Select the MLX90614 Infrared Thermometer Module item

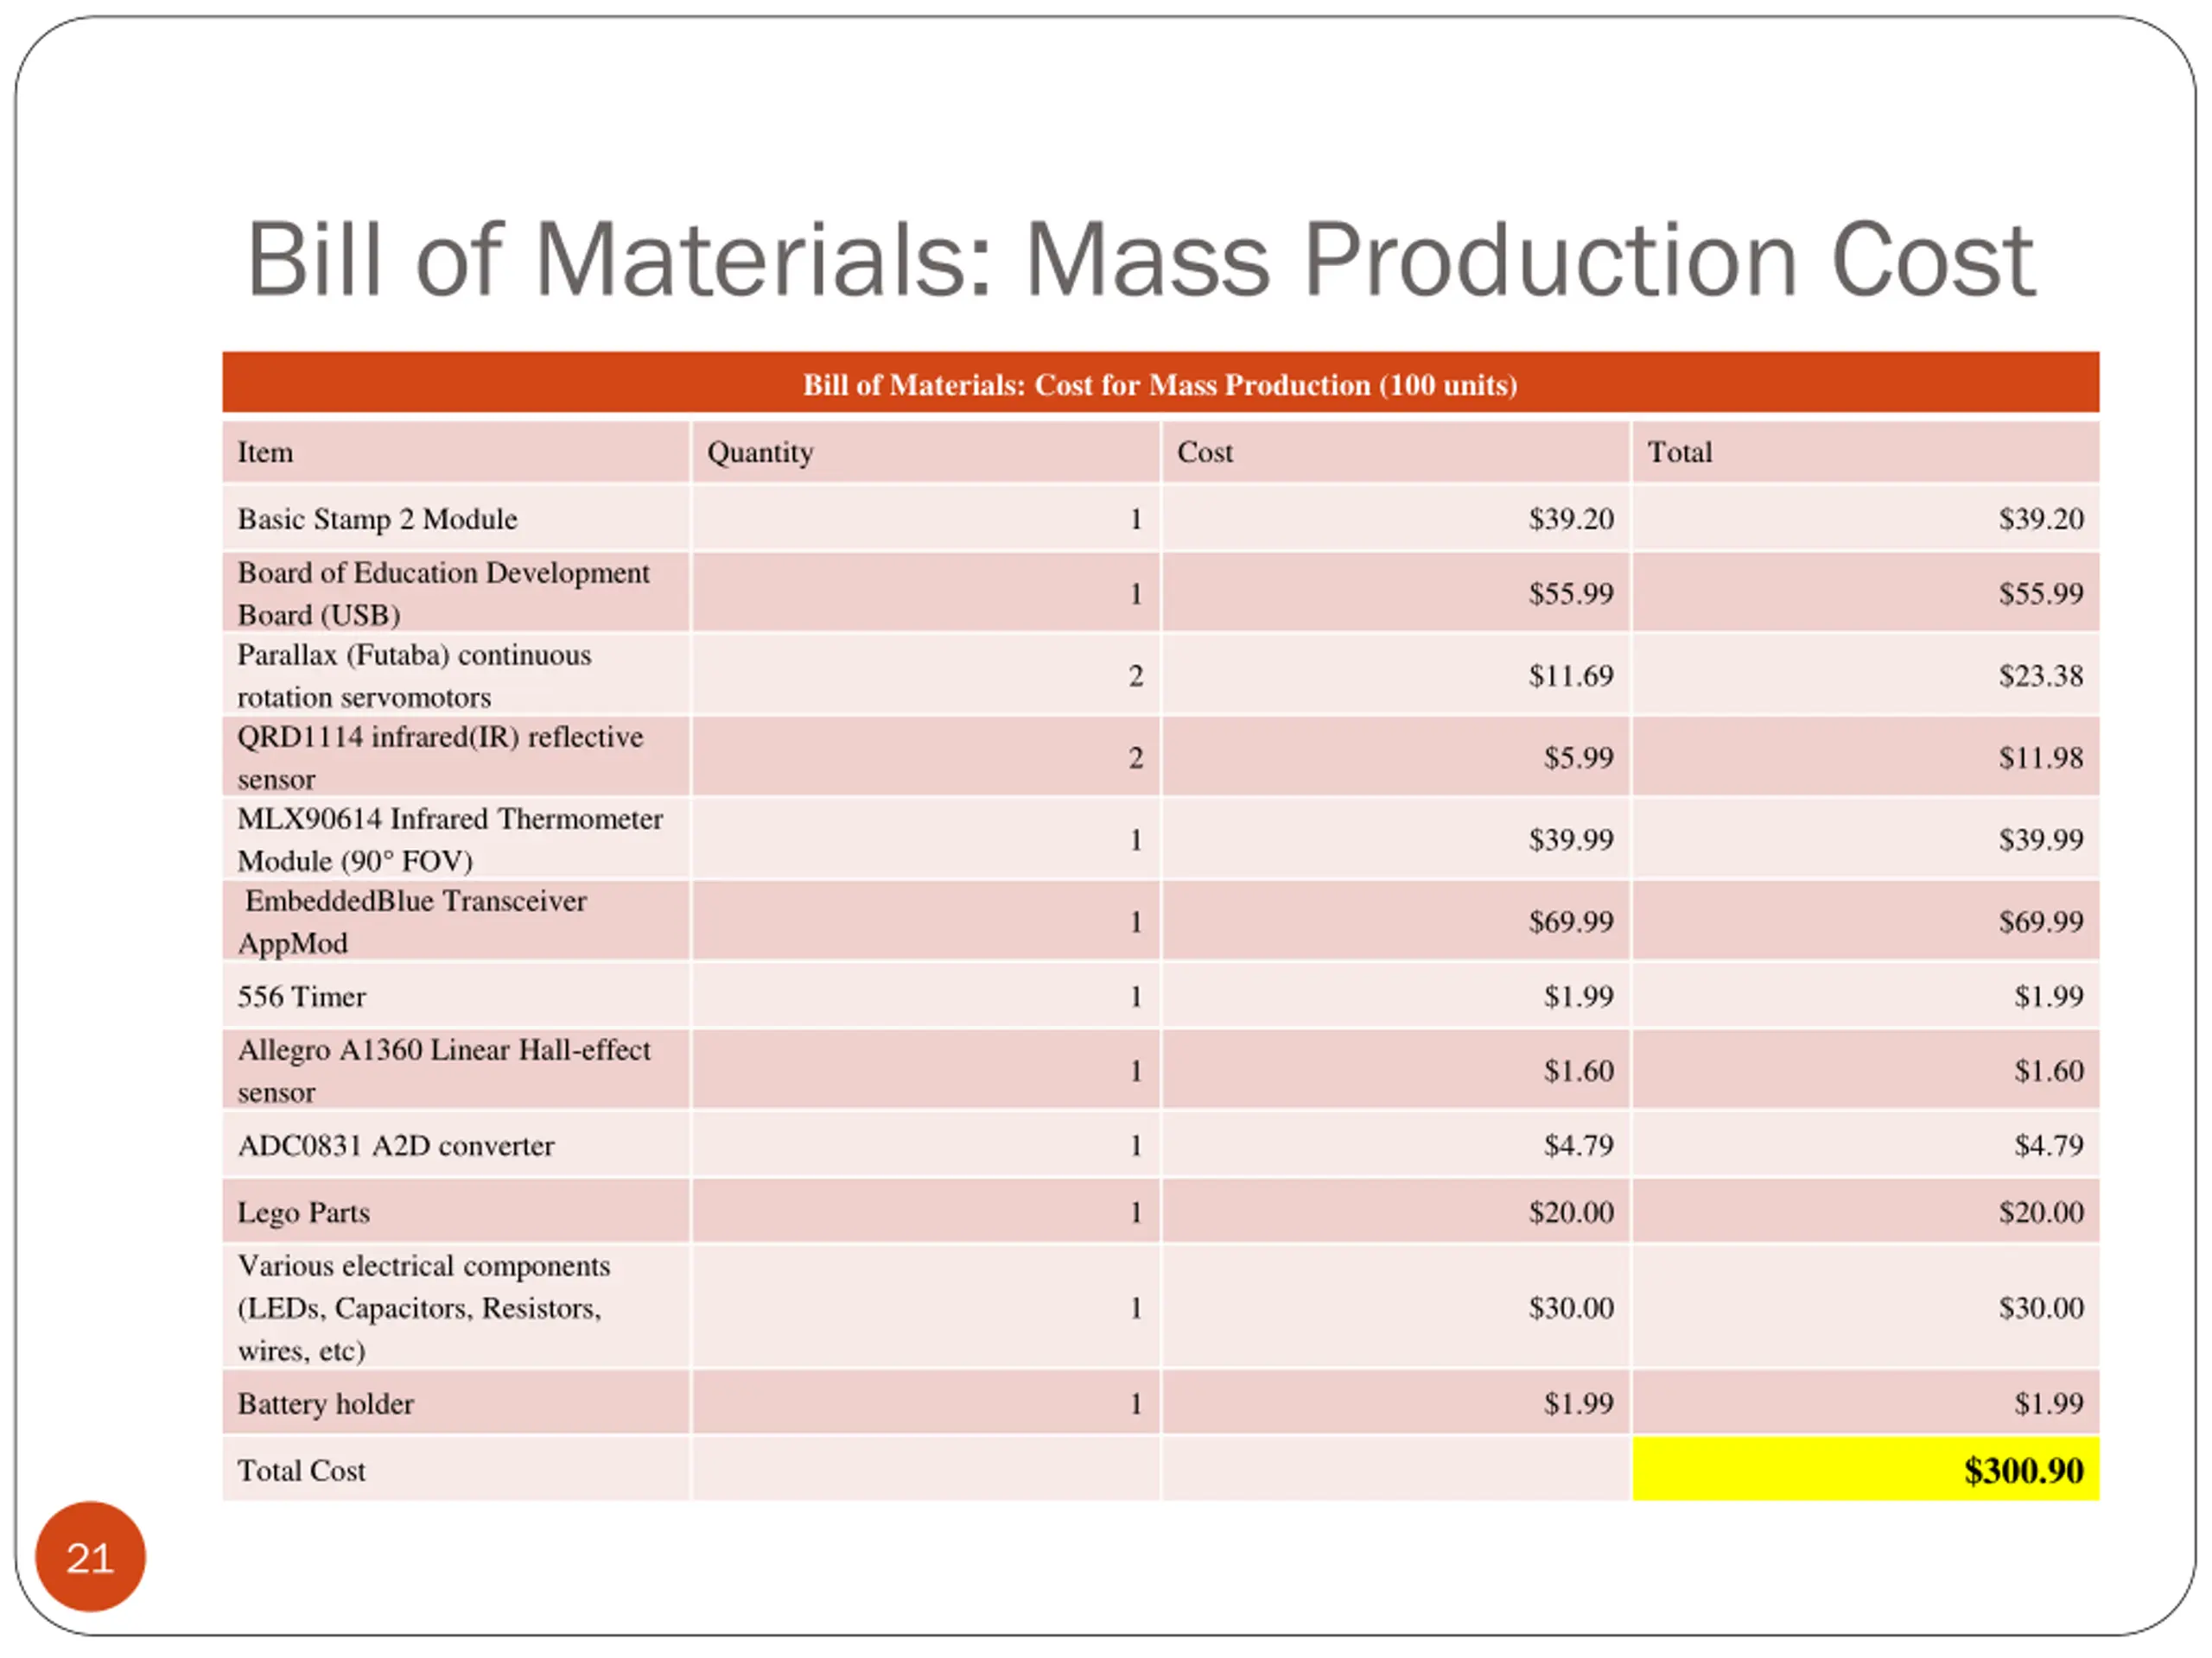[x=456, y=838]
